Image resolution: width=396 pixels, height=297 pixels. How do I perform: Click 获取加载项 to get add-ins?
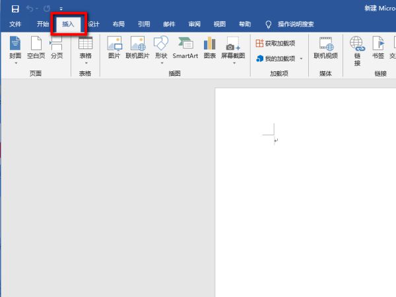275,43
